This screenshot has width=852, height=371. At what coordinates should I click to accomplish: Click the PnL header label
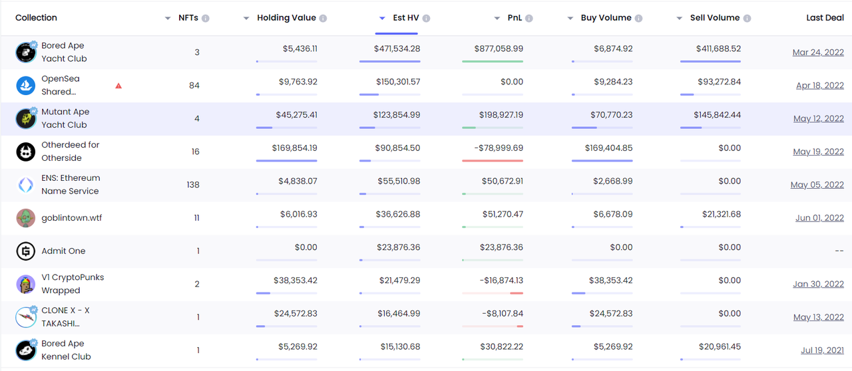pos(515,18)
